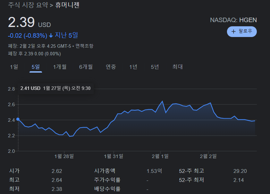The image size is (270, 194).
Task: Select the 1일 time range tab
Action: (x=14, y=67)
